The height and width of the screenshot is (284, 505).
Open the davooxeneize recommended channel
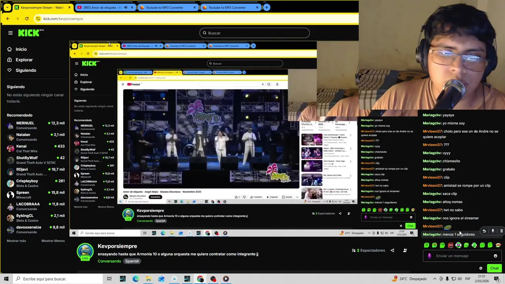pyautogui.click(x=36, y=230)
